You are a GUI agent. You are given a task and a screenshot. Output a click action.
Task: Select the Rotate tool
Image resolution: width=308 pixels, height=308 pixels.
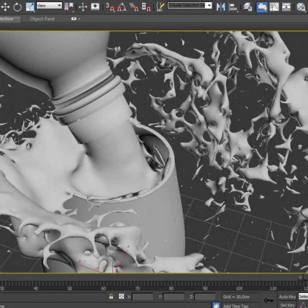tap(18, 7)
